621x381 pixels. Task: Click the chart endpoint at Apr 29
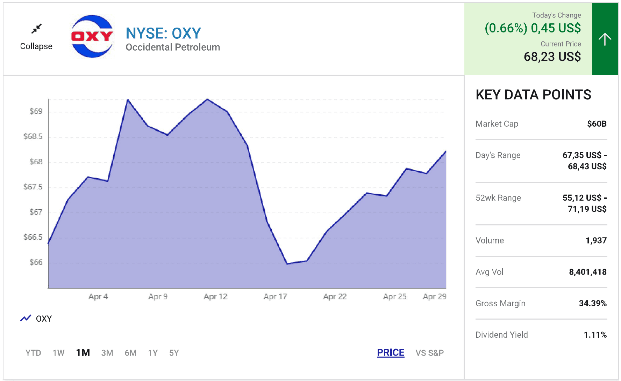[445, 151]
